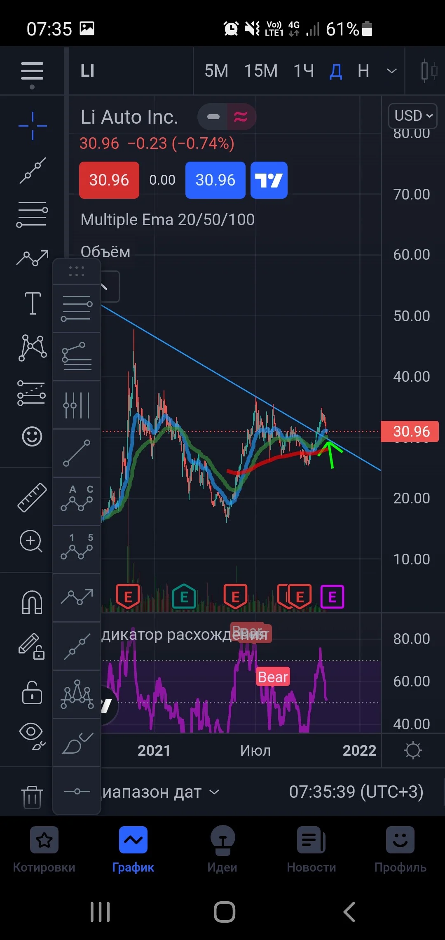The height and width of the screenshot is (940, 445).
Task: Open the USD currency dropdown
Action: [413, 116]
